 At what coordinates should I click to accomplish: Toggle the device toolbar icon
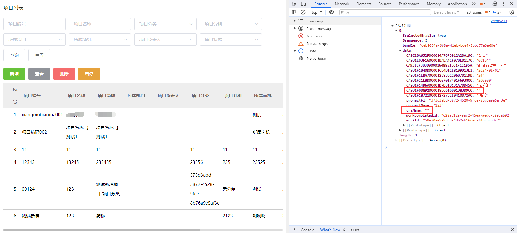(x=303, y=4)
